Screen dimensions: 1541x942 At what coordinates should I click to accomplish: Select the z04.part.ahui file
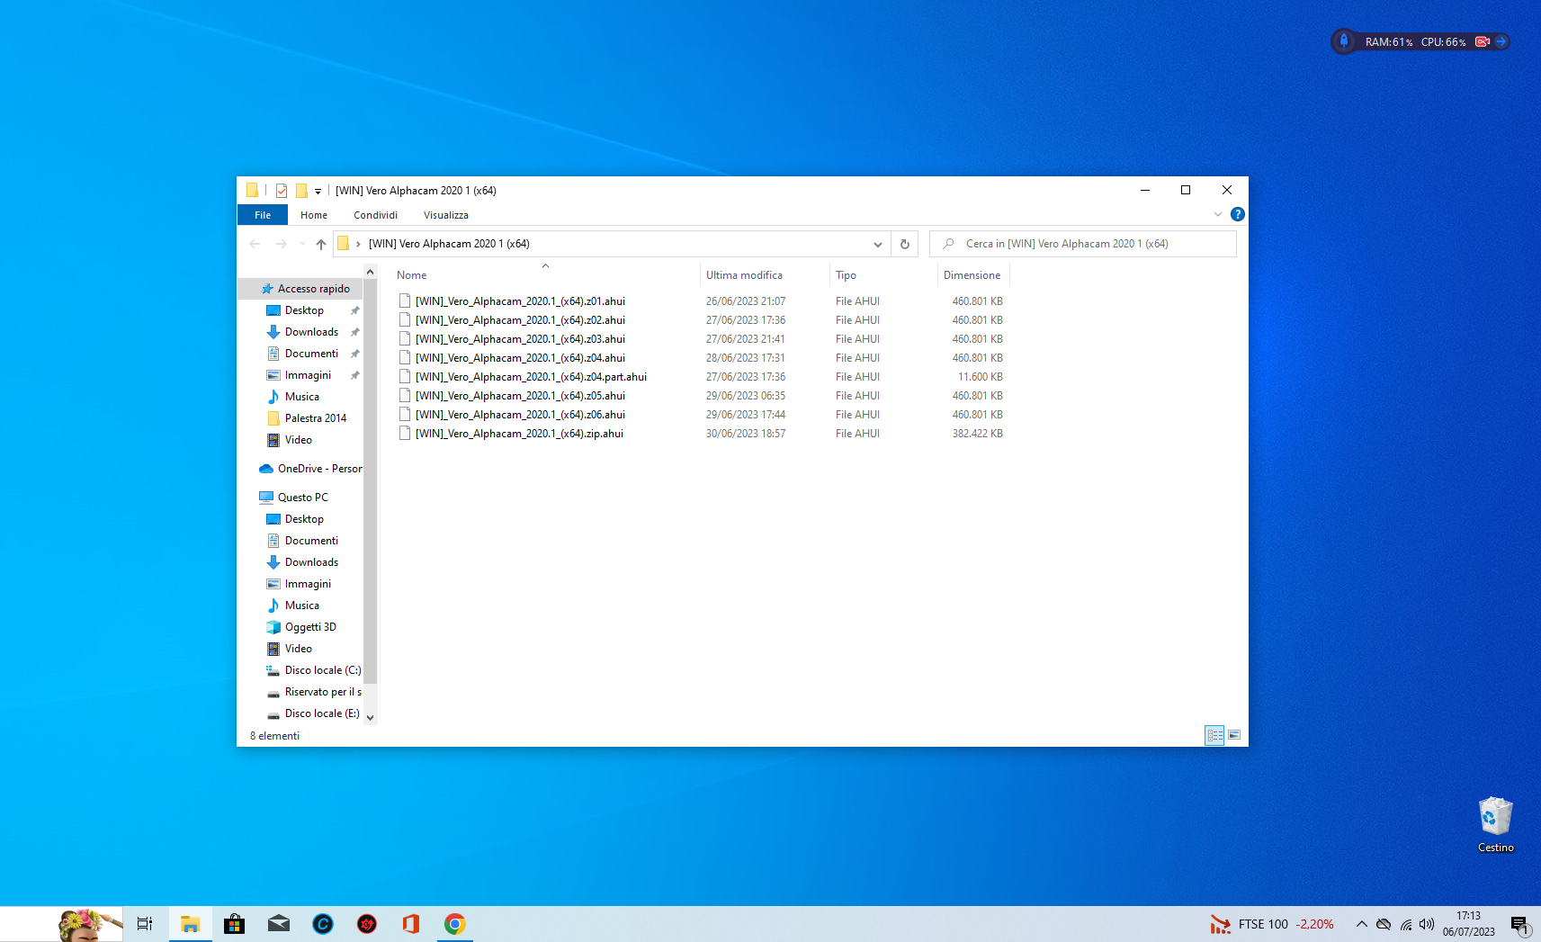click(531, 377)
